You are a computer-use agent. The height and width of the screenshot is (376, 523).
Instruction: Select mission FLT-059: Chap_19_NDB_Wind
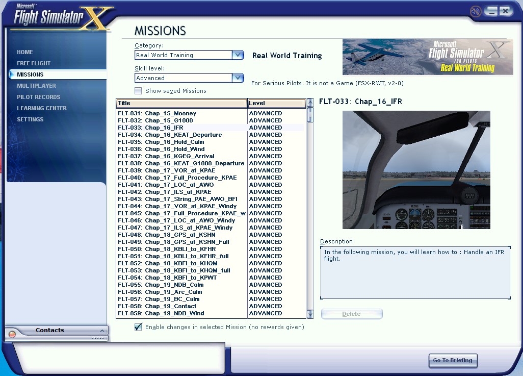tap(211, 314)
